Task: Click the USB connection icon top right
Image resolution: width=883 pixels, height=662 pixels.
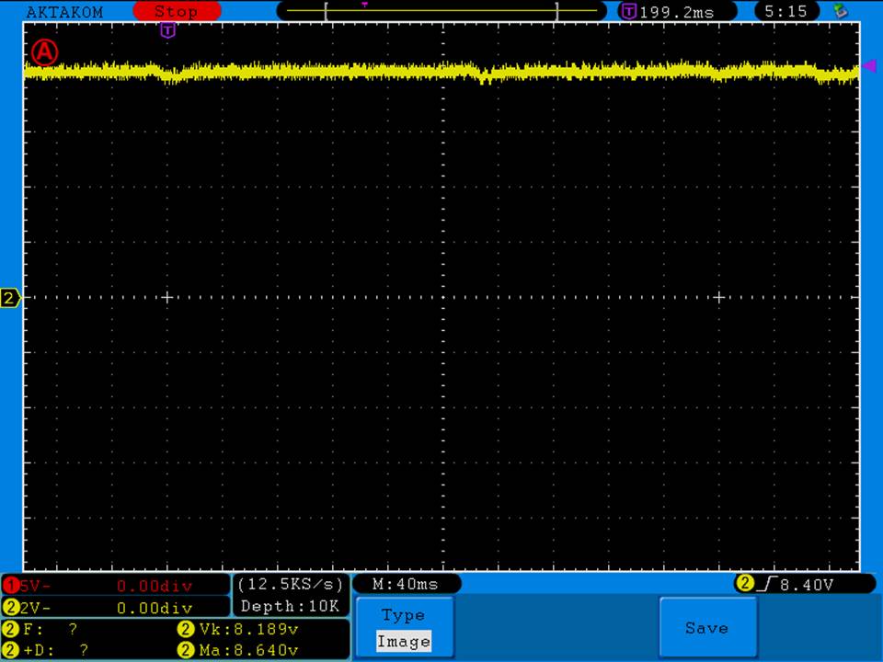Action: pyautogui.click(x=839, y=12)
